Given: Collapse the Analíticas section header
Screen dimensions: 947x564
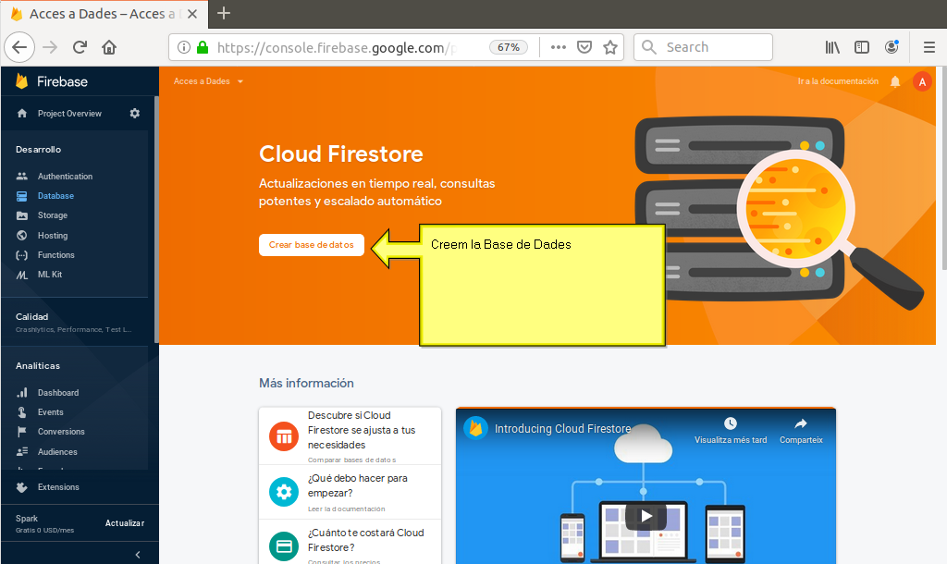Looking at the screenshot, I should (37, 366).
